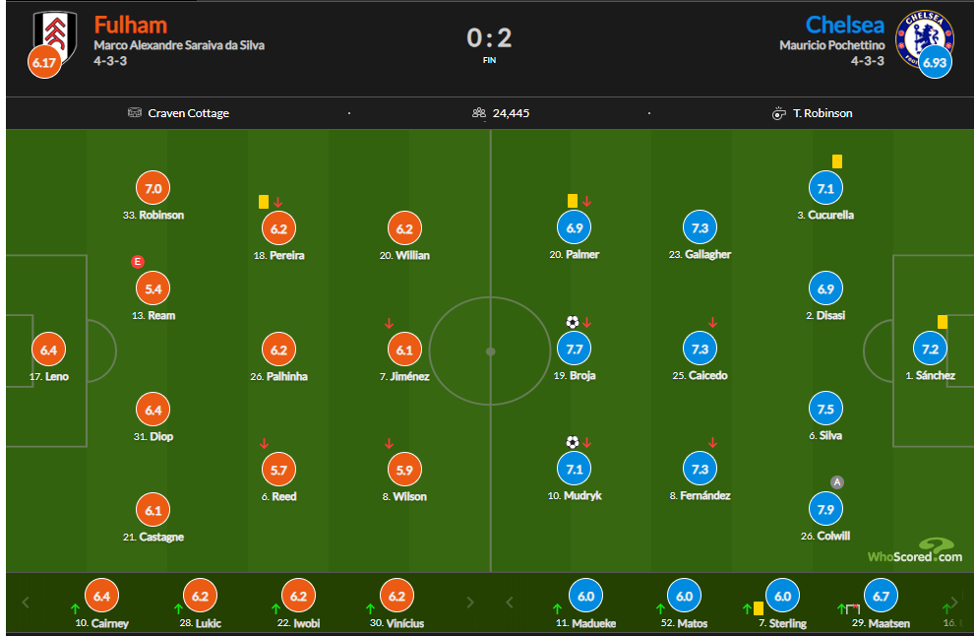This screenshot has height=636, width=975.
Task: Select Palmer's 6.9 rating bubble
Action: tap(574, 227)
